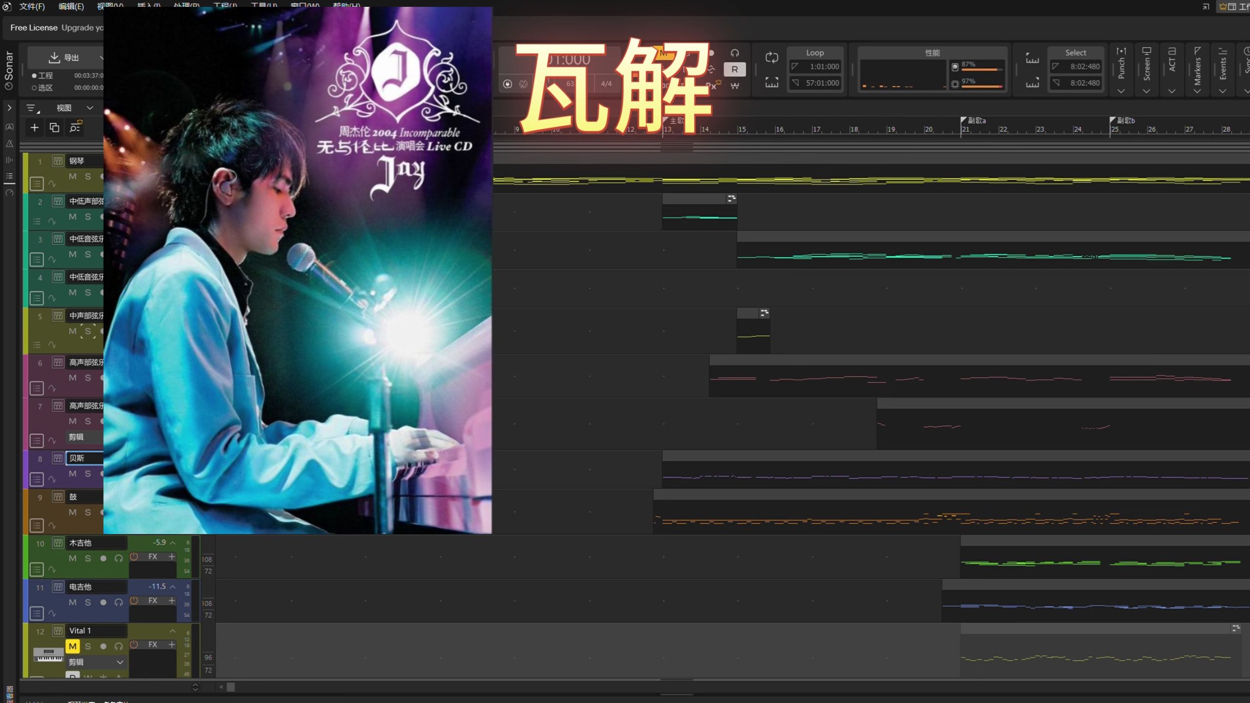The image size is (1250, 703).
Task: Select the 选区 radio option
Action: coord(34,88)
